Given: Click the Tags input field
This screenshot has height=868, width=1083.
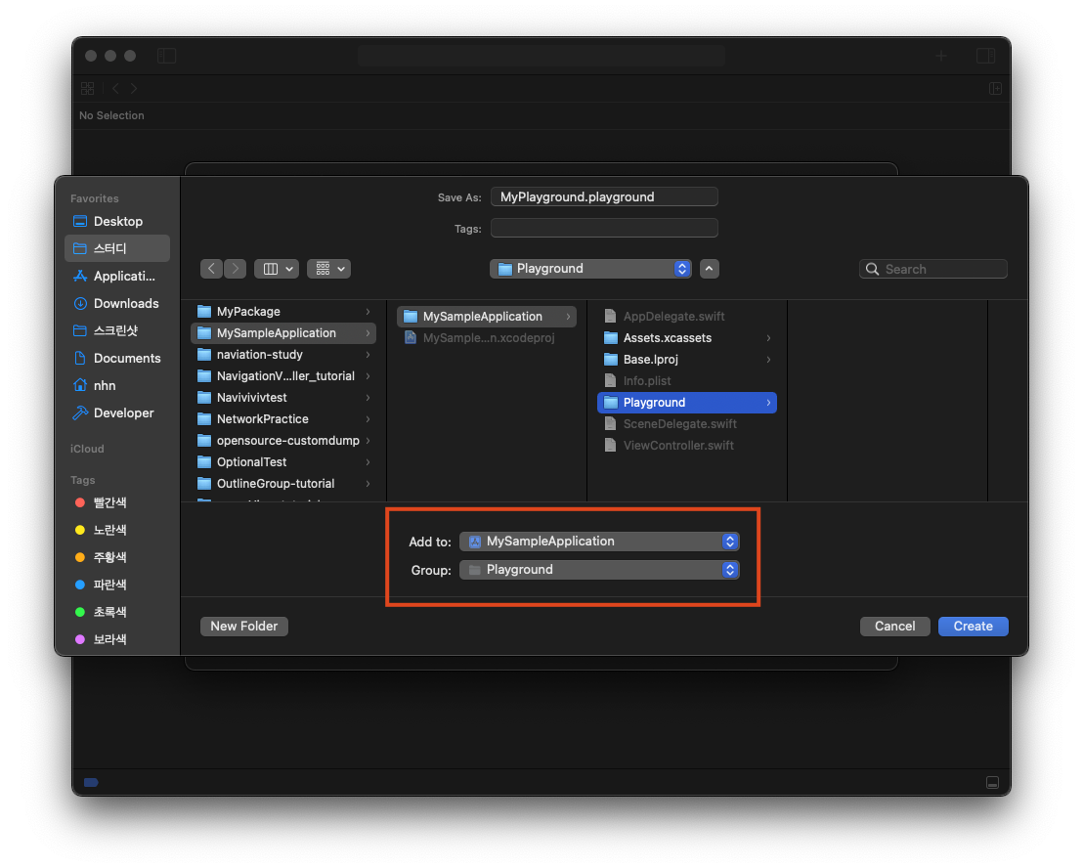Looking at the screenshot, I should click(x=604, y=228).
